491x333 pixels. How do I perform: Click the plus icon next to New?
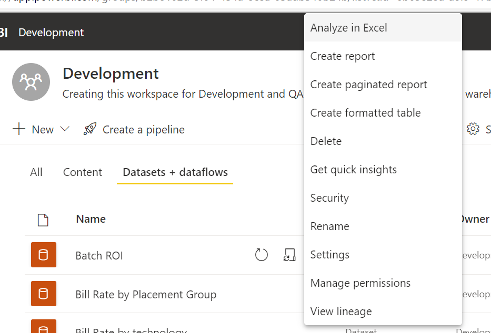(x=18, y=129)
